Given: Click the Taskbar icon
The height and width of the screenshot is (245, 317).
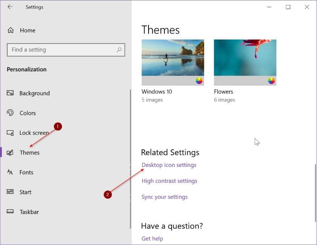Looking at the screenshot, I should coord(10,211).
